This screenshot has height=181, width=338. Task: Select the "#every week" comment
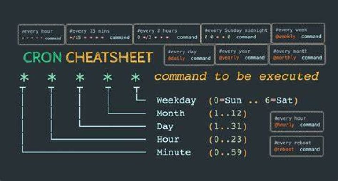click(x=291, y=30)
